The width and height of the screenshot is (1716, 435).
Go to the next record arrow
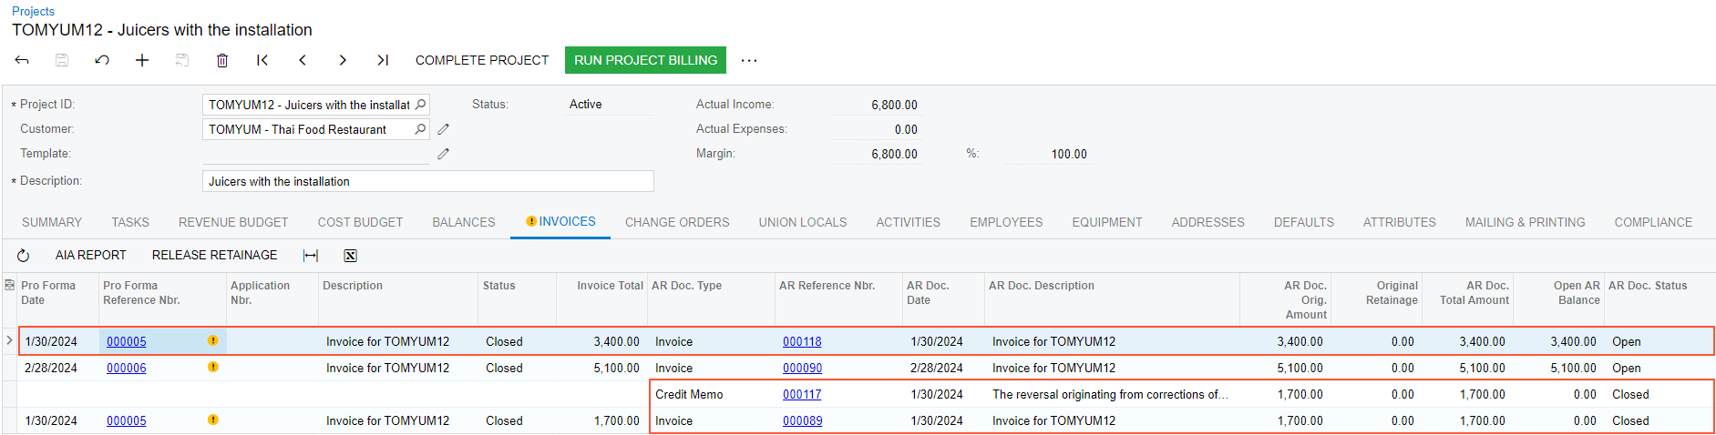click(343, 60)
